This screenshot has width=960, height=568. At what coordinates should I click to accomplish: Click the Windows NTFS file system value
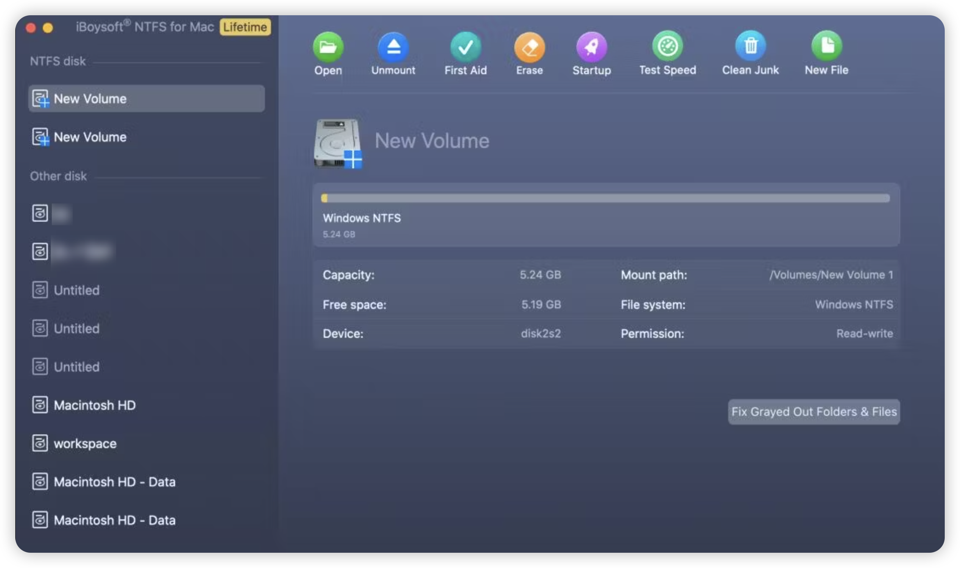854,304
